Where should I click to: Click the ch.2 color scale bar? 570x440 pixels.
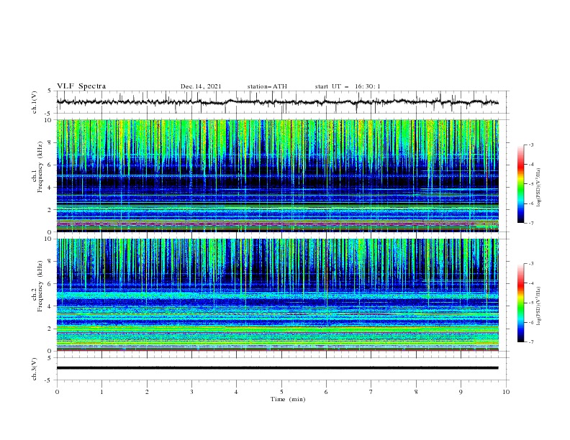click(x=520, y=303)
